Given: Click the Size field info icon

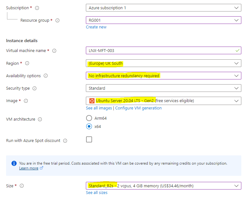Looking at the screenshot, I should 22,186.
